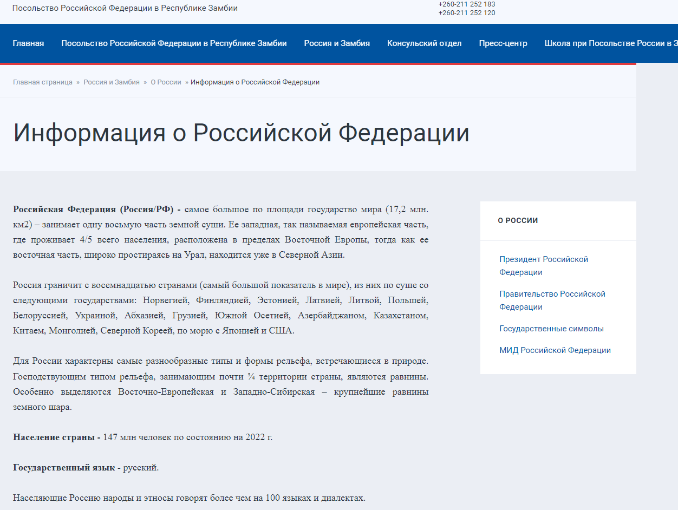
Task: Open the Главная item in navigation bar
Action: coord(28,43)
